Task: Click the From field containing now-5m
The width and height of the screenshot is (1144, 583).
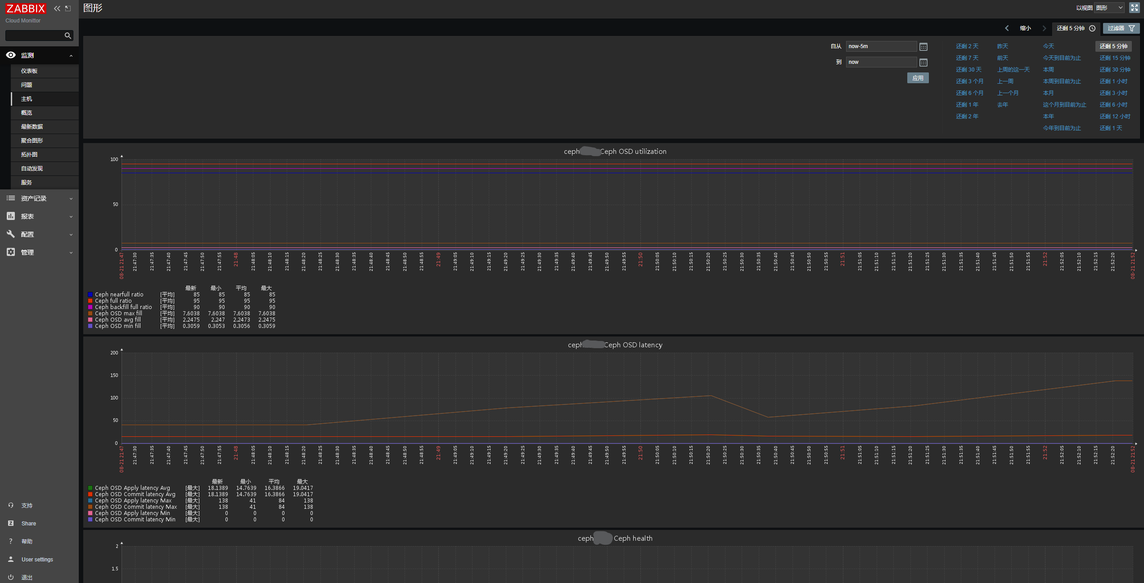Action: point(881,46)
